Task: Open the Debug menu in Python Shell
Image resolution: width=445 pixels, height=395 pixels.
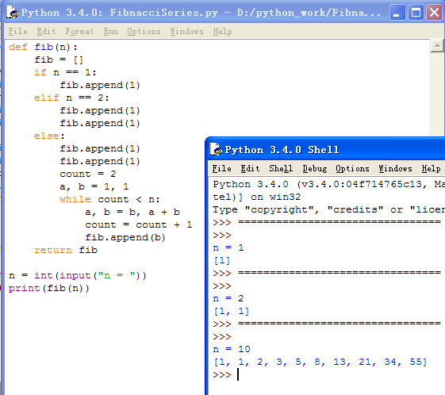Action: coord(315,169)
